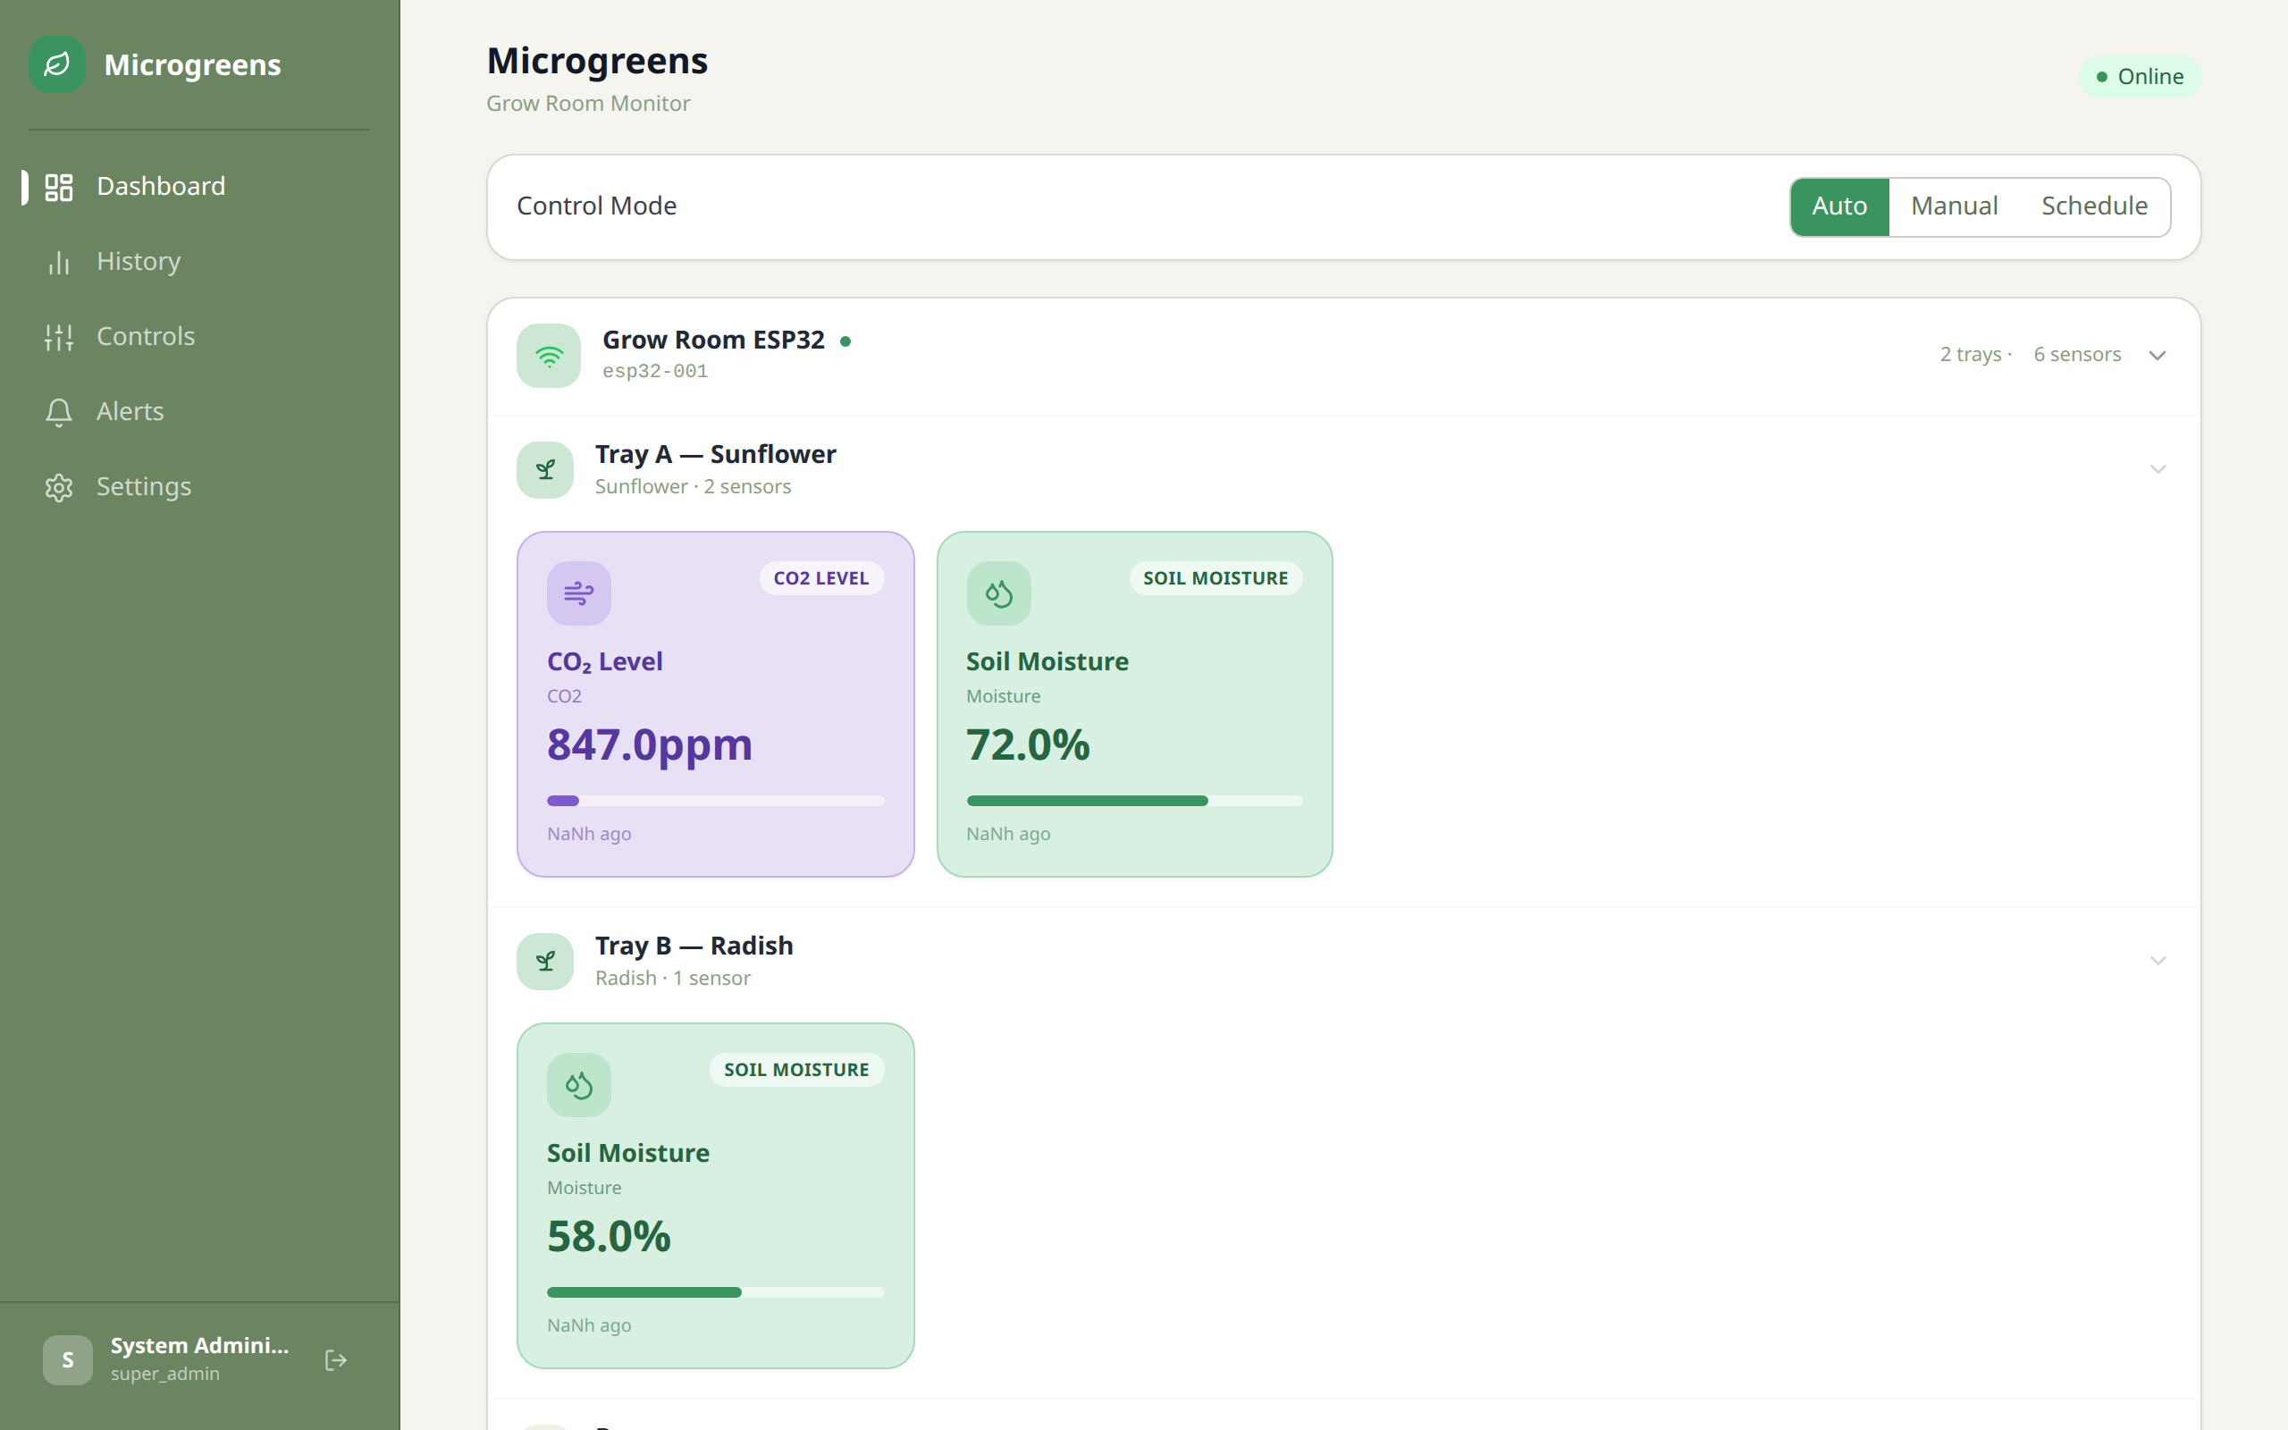Click the CO2 Level wind icon
This screenshot has height=1430, width=2288.
coord(578,593)
